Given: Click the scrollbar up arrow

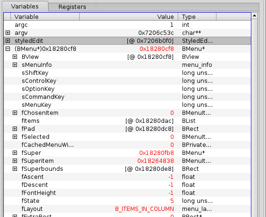Looking at the screenshot, I should coord(254,16).
